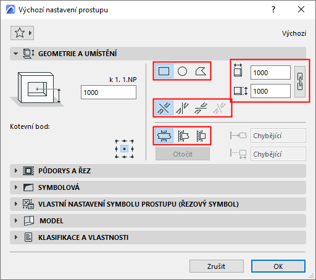Click the height input field showing 1000
Image resolution: width=316 pixels, height=280 pixels.
(270, 91)
